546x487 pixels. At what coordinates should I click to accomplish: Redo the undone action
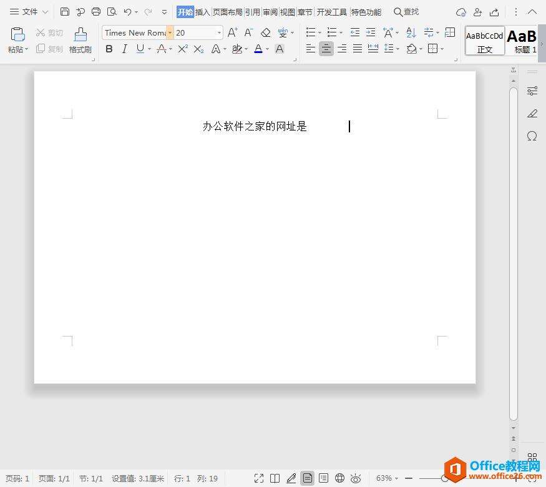(x=148, y=12)
